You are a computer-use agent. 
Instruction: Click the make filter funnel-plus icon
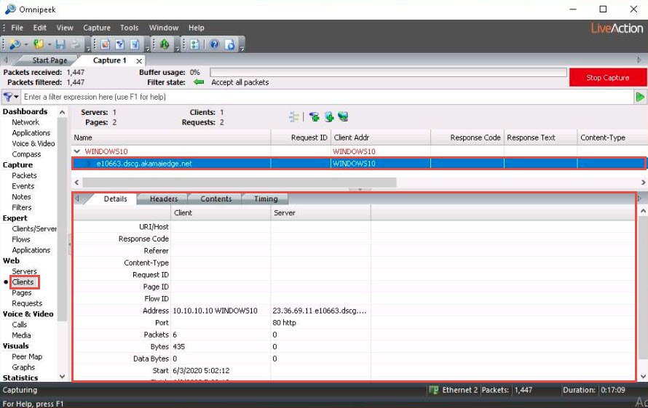click(314, 117)
